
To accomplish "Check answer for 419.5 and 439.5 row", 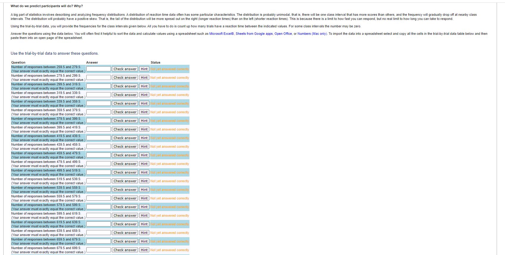I will pos(125,138).
